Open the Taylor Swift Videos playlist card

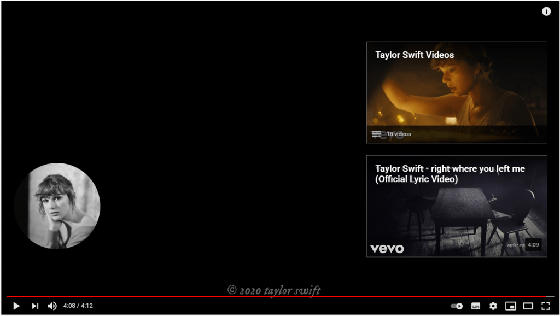pos(457,92)
